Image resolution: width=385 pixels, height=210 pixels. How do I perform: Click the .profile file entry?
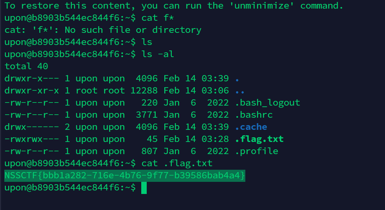pyautogui.click(x=256, y=151)
